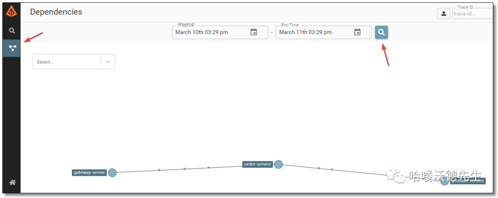Click the magnifier search dependencies button
The width and height of the screenshot is (498, 198).
coord(381,32)
